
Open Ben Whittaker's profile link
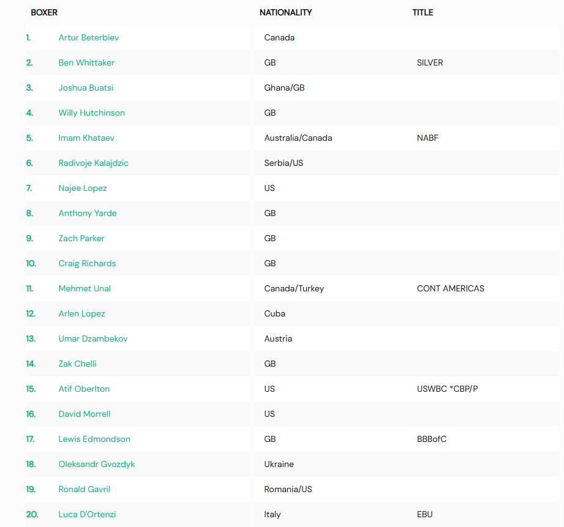tap(86, 63)
